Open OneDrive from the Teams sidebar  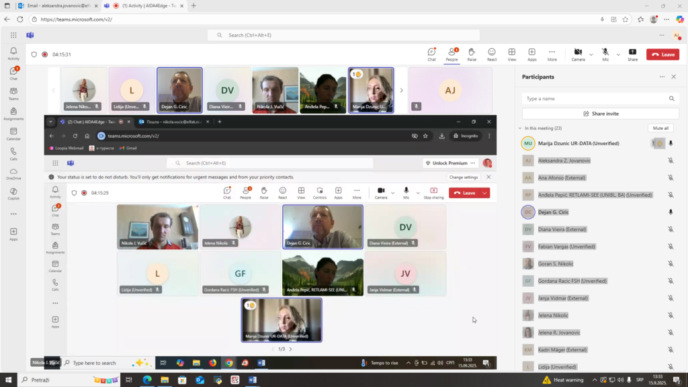tap(13, 173)
